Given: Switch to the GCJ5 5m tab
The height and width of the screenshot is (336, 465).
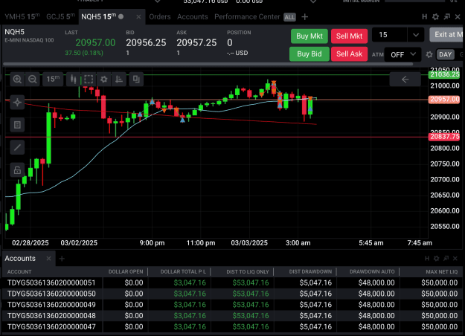Looking at the screenshot, I should (60, 17).
